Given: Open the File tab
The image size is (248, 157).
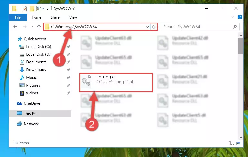Looking at the screenshot, I should coord(18,17).
